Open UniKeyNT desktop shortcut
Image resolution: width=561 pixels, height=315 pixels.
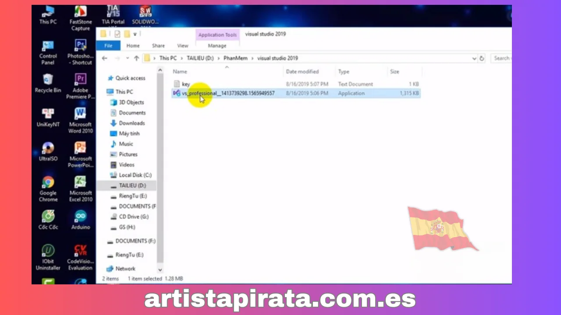pyautogui.click(x=48, y=118)
